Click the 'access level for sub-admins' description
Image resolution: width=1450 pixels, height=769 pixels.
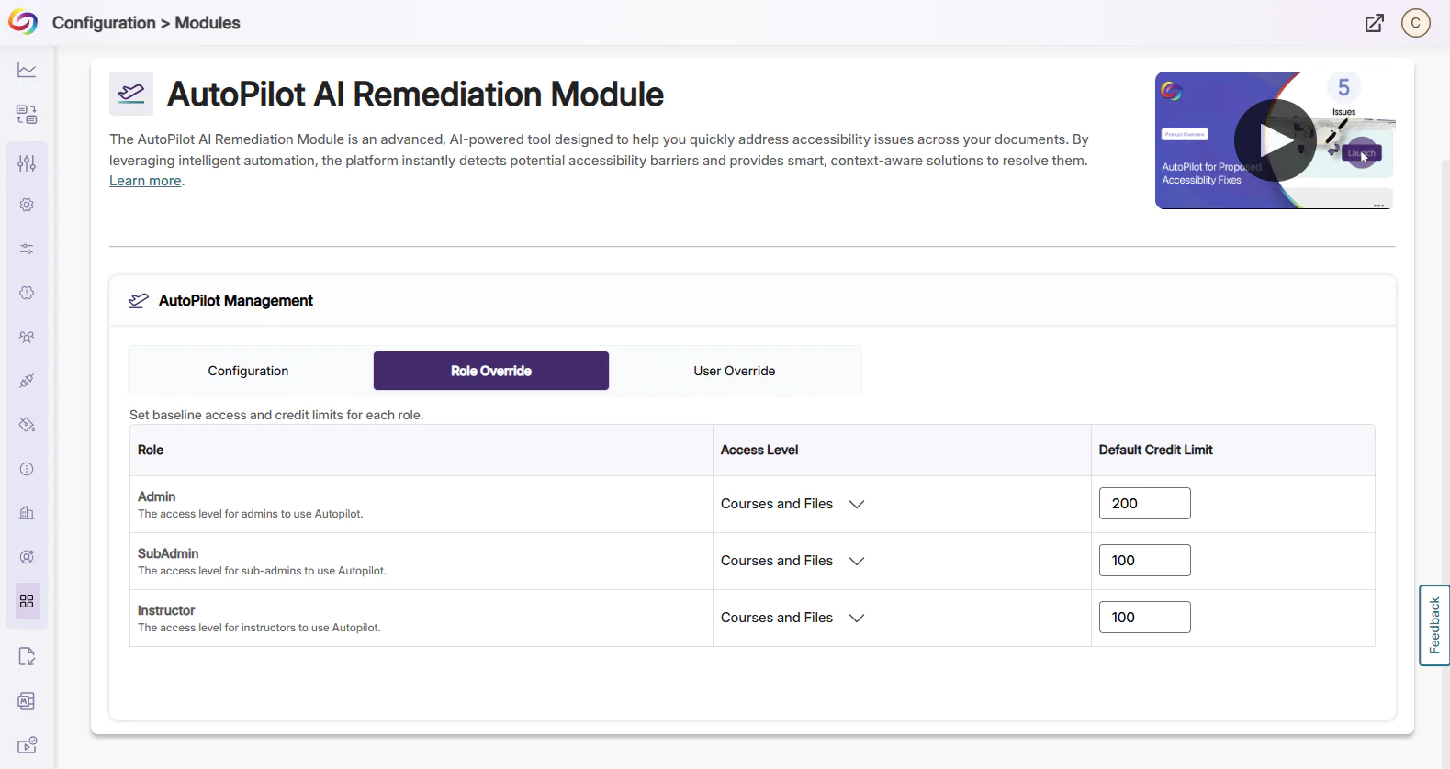coord(262,571)
